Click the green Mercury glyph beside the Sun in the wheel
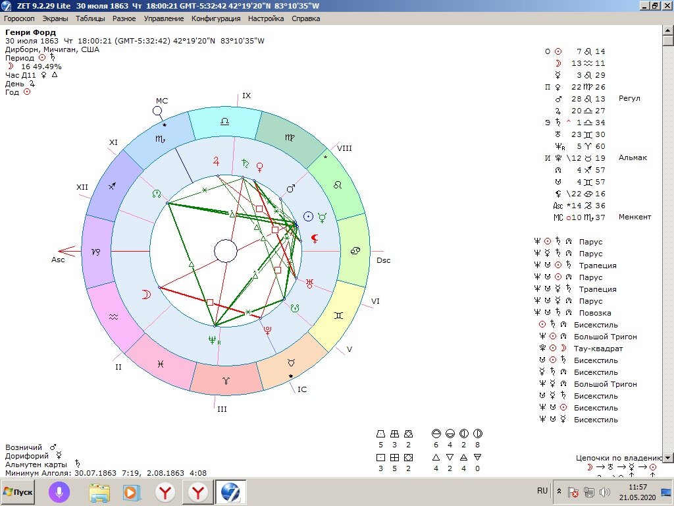The width and height of the screenshot is (674, 506). pos(322,217)
